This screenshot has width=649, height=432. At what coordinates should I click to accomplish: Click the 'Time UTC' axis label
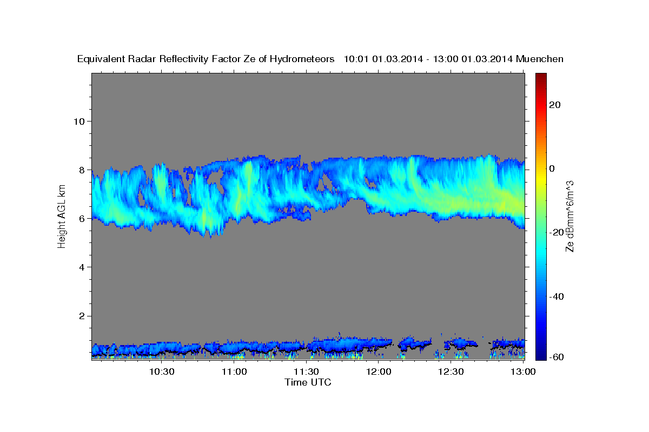pos(308,382)
